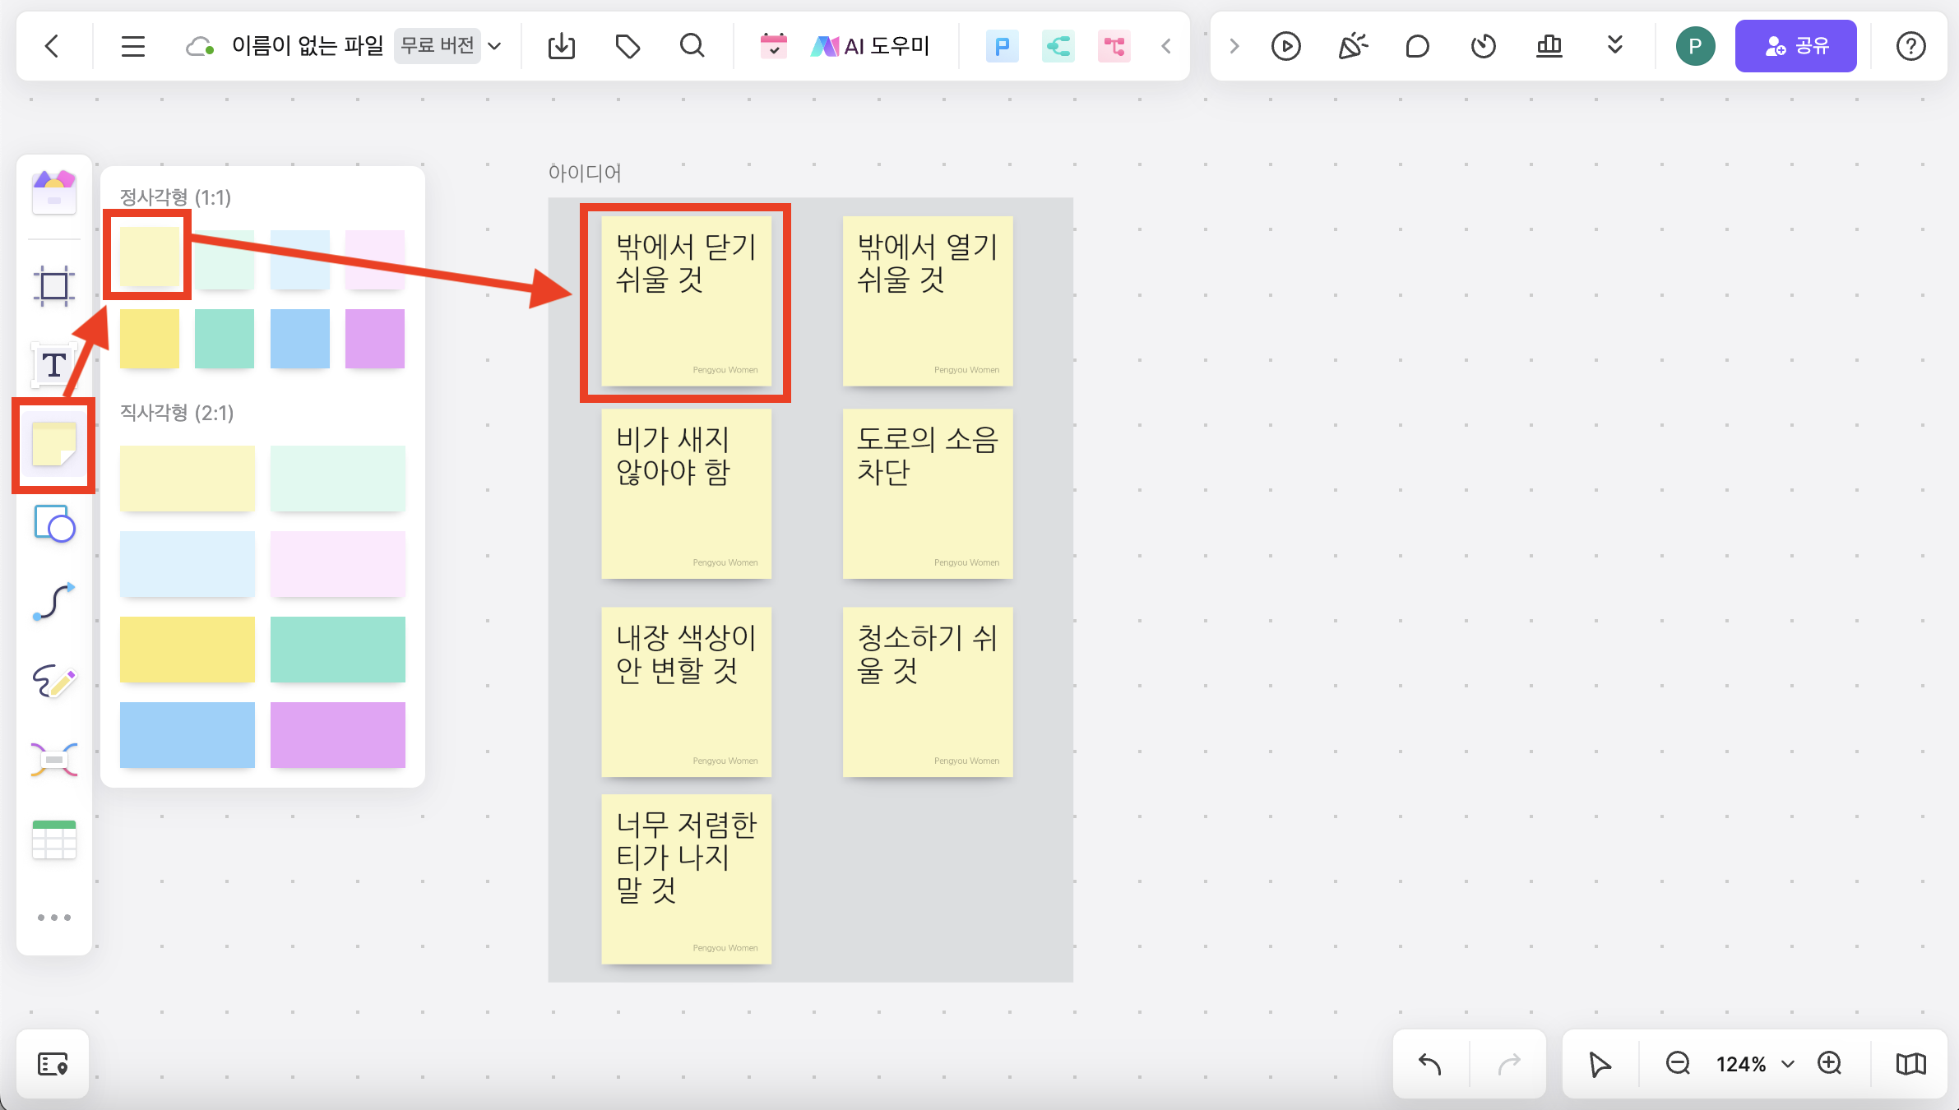Select the sticky note tool
1959x1110 pixels.
tap(54, 445)
